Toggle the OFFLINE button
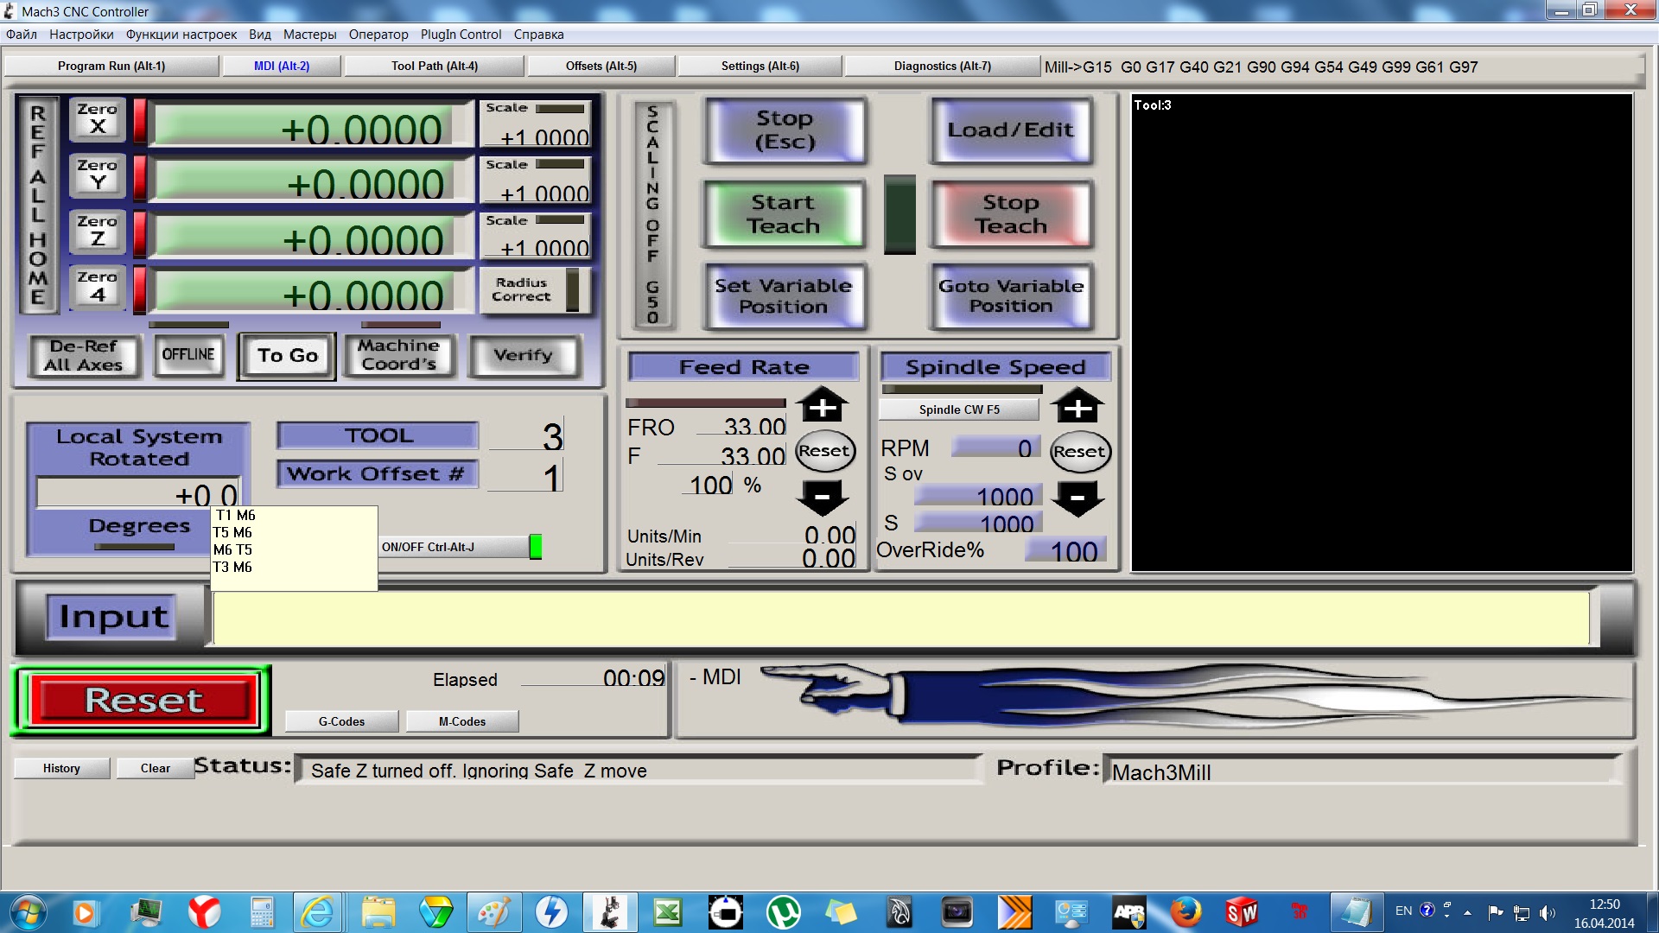 tap(188, 355)
